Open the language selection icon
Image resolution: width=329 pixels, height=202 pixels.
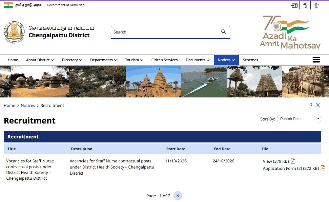click(305, 5)
